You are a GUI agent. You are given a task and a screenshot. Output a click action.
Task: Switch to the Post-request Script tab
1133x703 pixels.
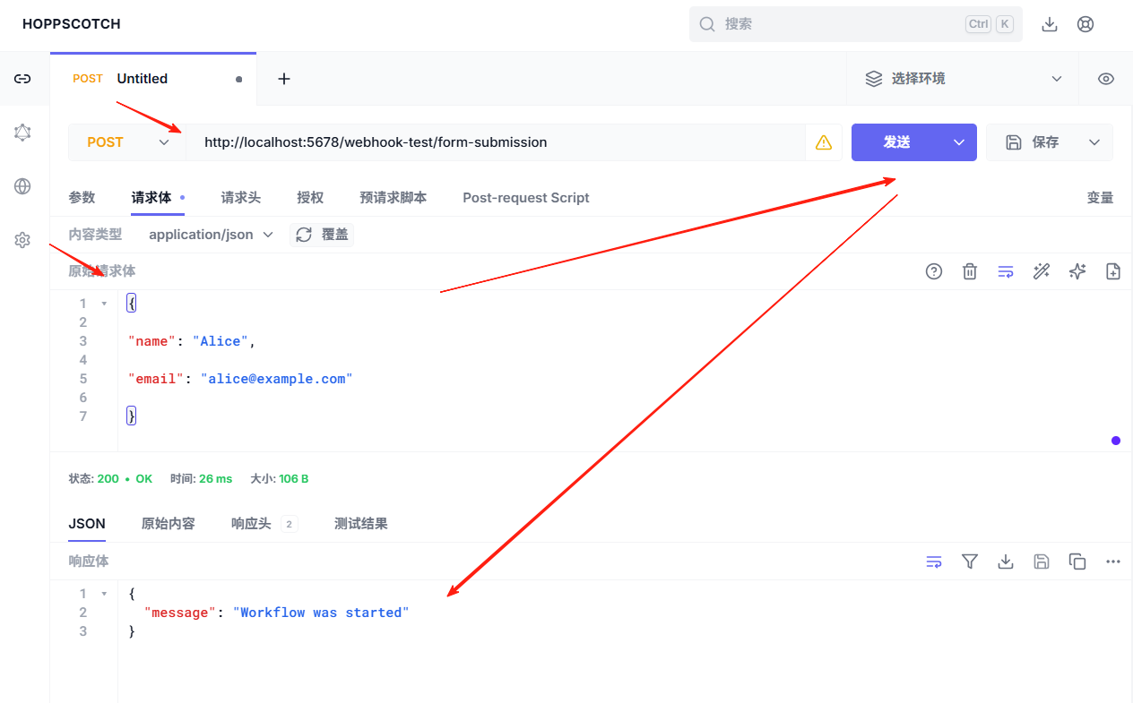[526, 198]
